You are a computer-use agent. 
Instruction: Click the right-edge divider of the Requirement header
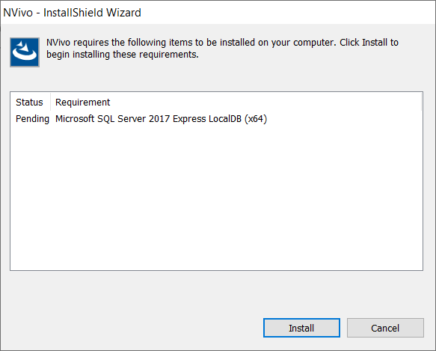pyautogui.click(x=421, y=102)
